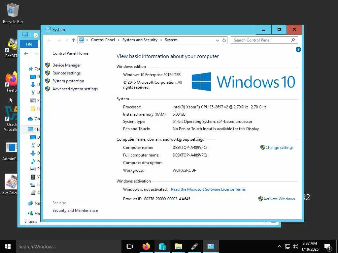Expand the chevron after System and Security
The width and height of the screenshot is (338, 253).
tap(161, 40)
